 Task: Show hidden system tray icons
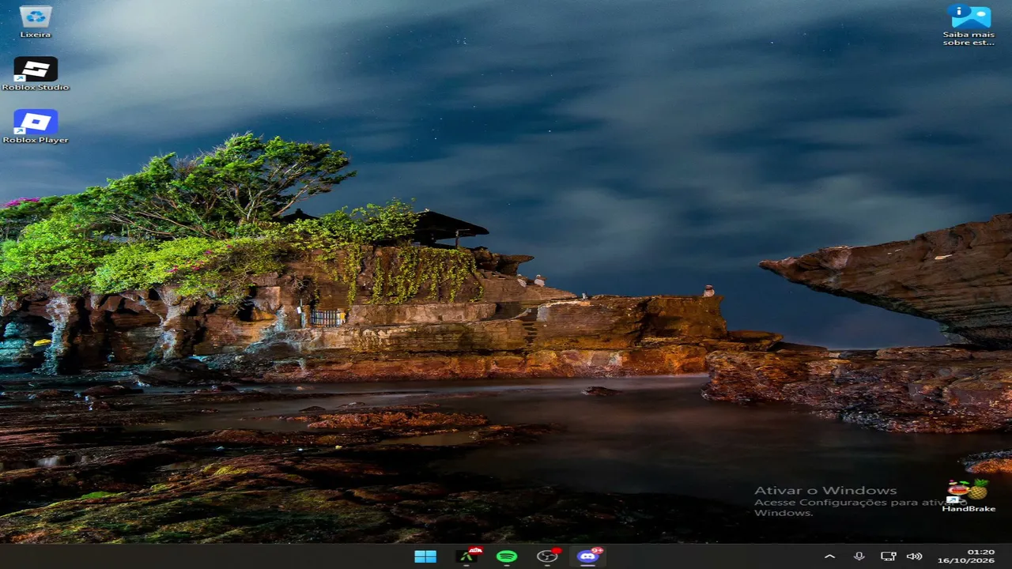(x=829, y=556)
